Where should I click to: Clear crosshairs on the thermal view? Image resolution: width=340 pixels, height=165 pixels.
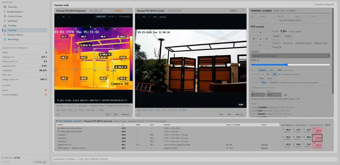click(x=124, y=17)
